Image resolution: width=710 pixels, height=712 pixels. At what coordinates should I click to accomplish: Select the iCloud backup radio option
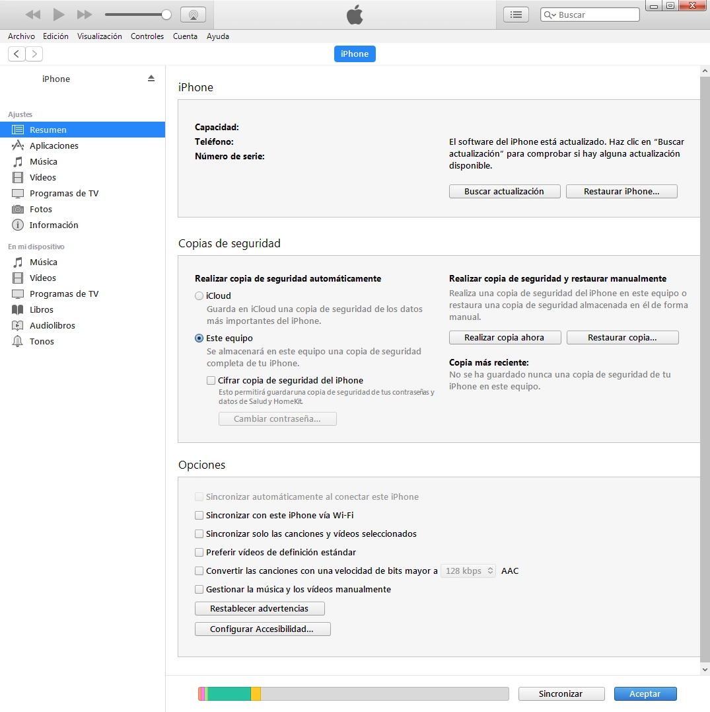tap(199, 296)
